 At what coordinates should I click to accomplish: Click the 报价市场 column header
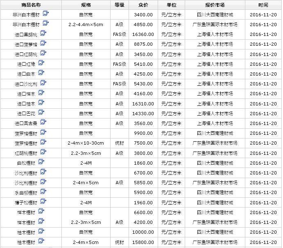(x=215, y=5)
